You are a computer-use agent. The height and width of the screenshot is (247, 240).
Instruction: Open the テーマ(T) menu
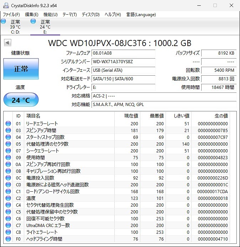[x=70, y=15]
